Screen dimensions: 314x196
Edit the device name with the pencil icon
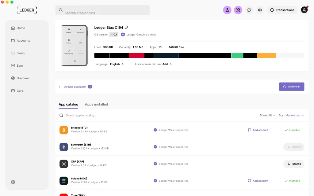click(x=127, y=28)
